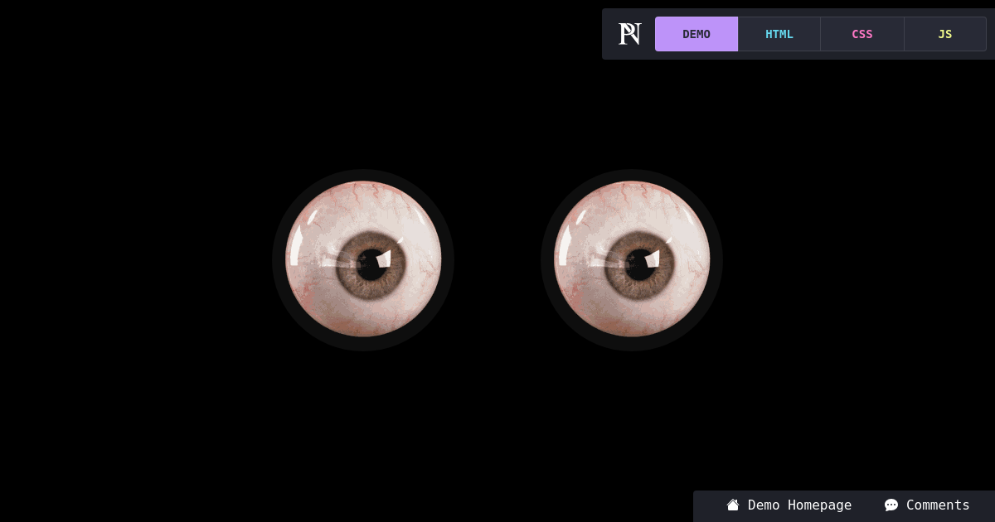995x522 pixels.
Task: Switch to the HTML tab
Action: [779, 34]
